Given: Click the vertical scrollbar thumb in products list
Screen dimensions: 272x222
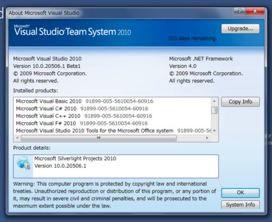Looking at the screenshot, I should click(214, 110).
